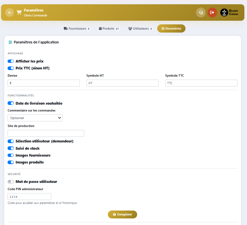Select the Paramètres tab
Viewport: 247px width, 225px height.
point(171,29)
